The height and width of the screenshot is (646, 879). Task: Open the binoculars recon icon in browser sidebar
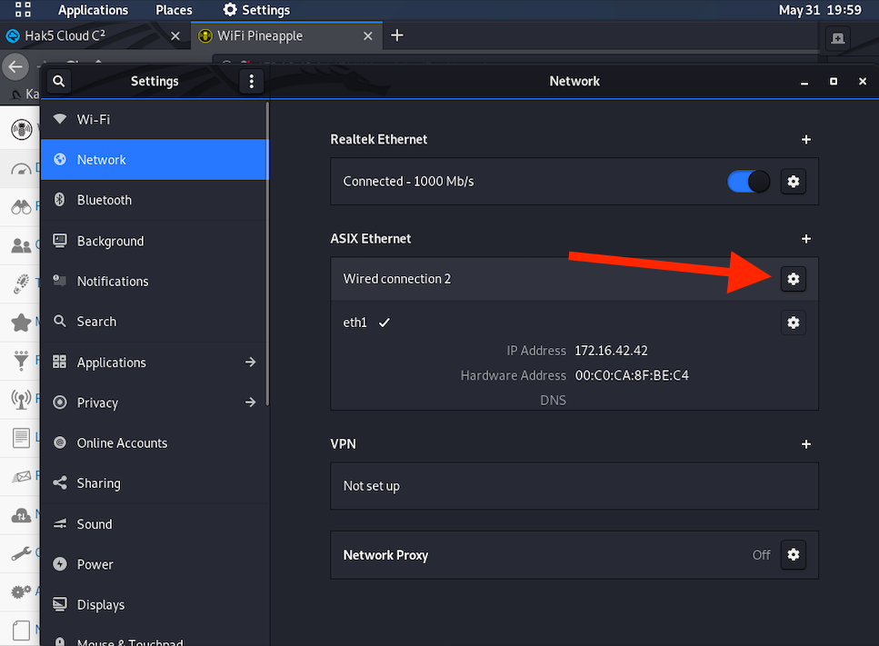pos(21,207)
